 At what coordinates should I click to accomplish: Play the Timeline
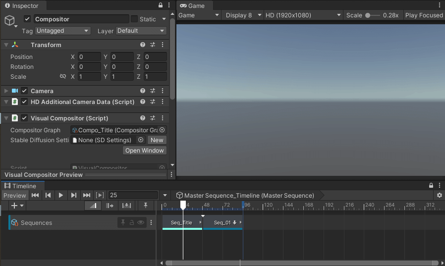coord(60,195)
